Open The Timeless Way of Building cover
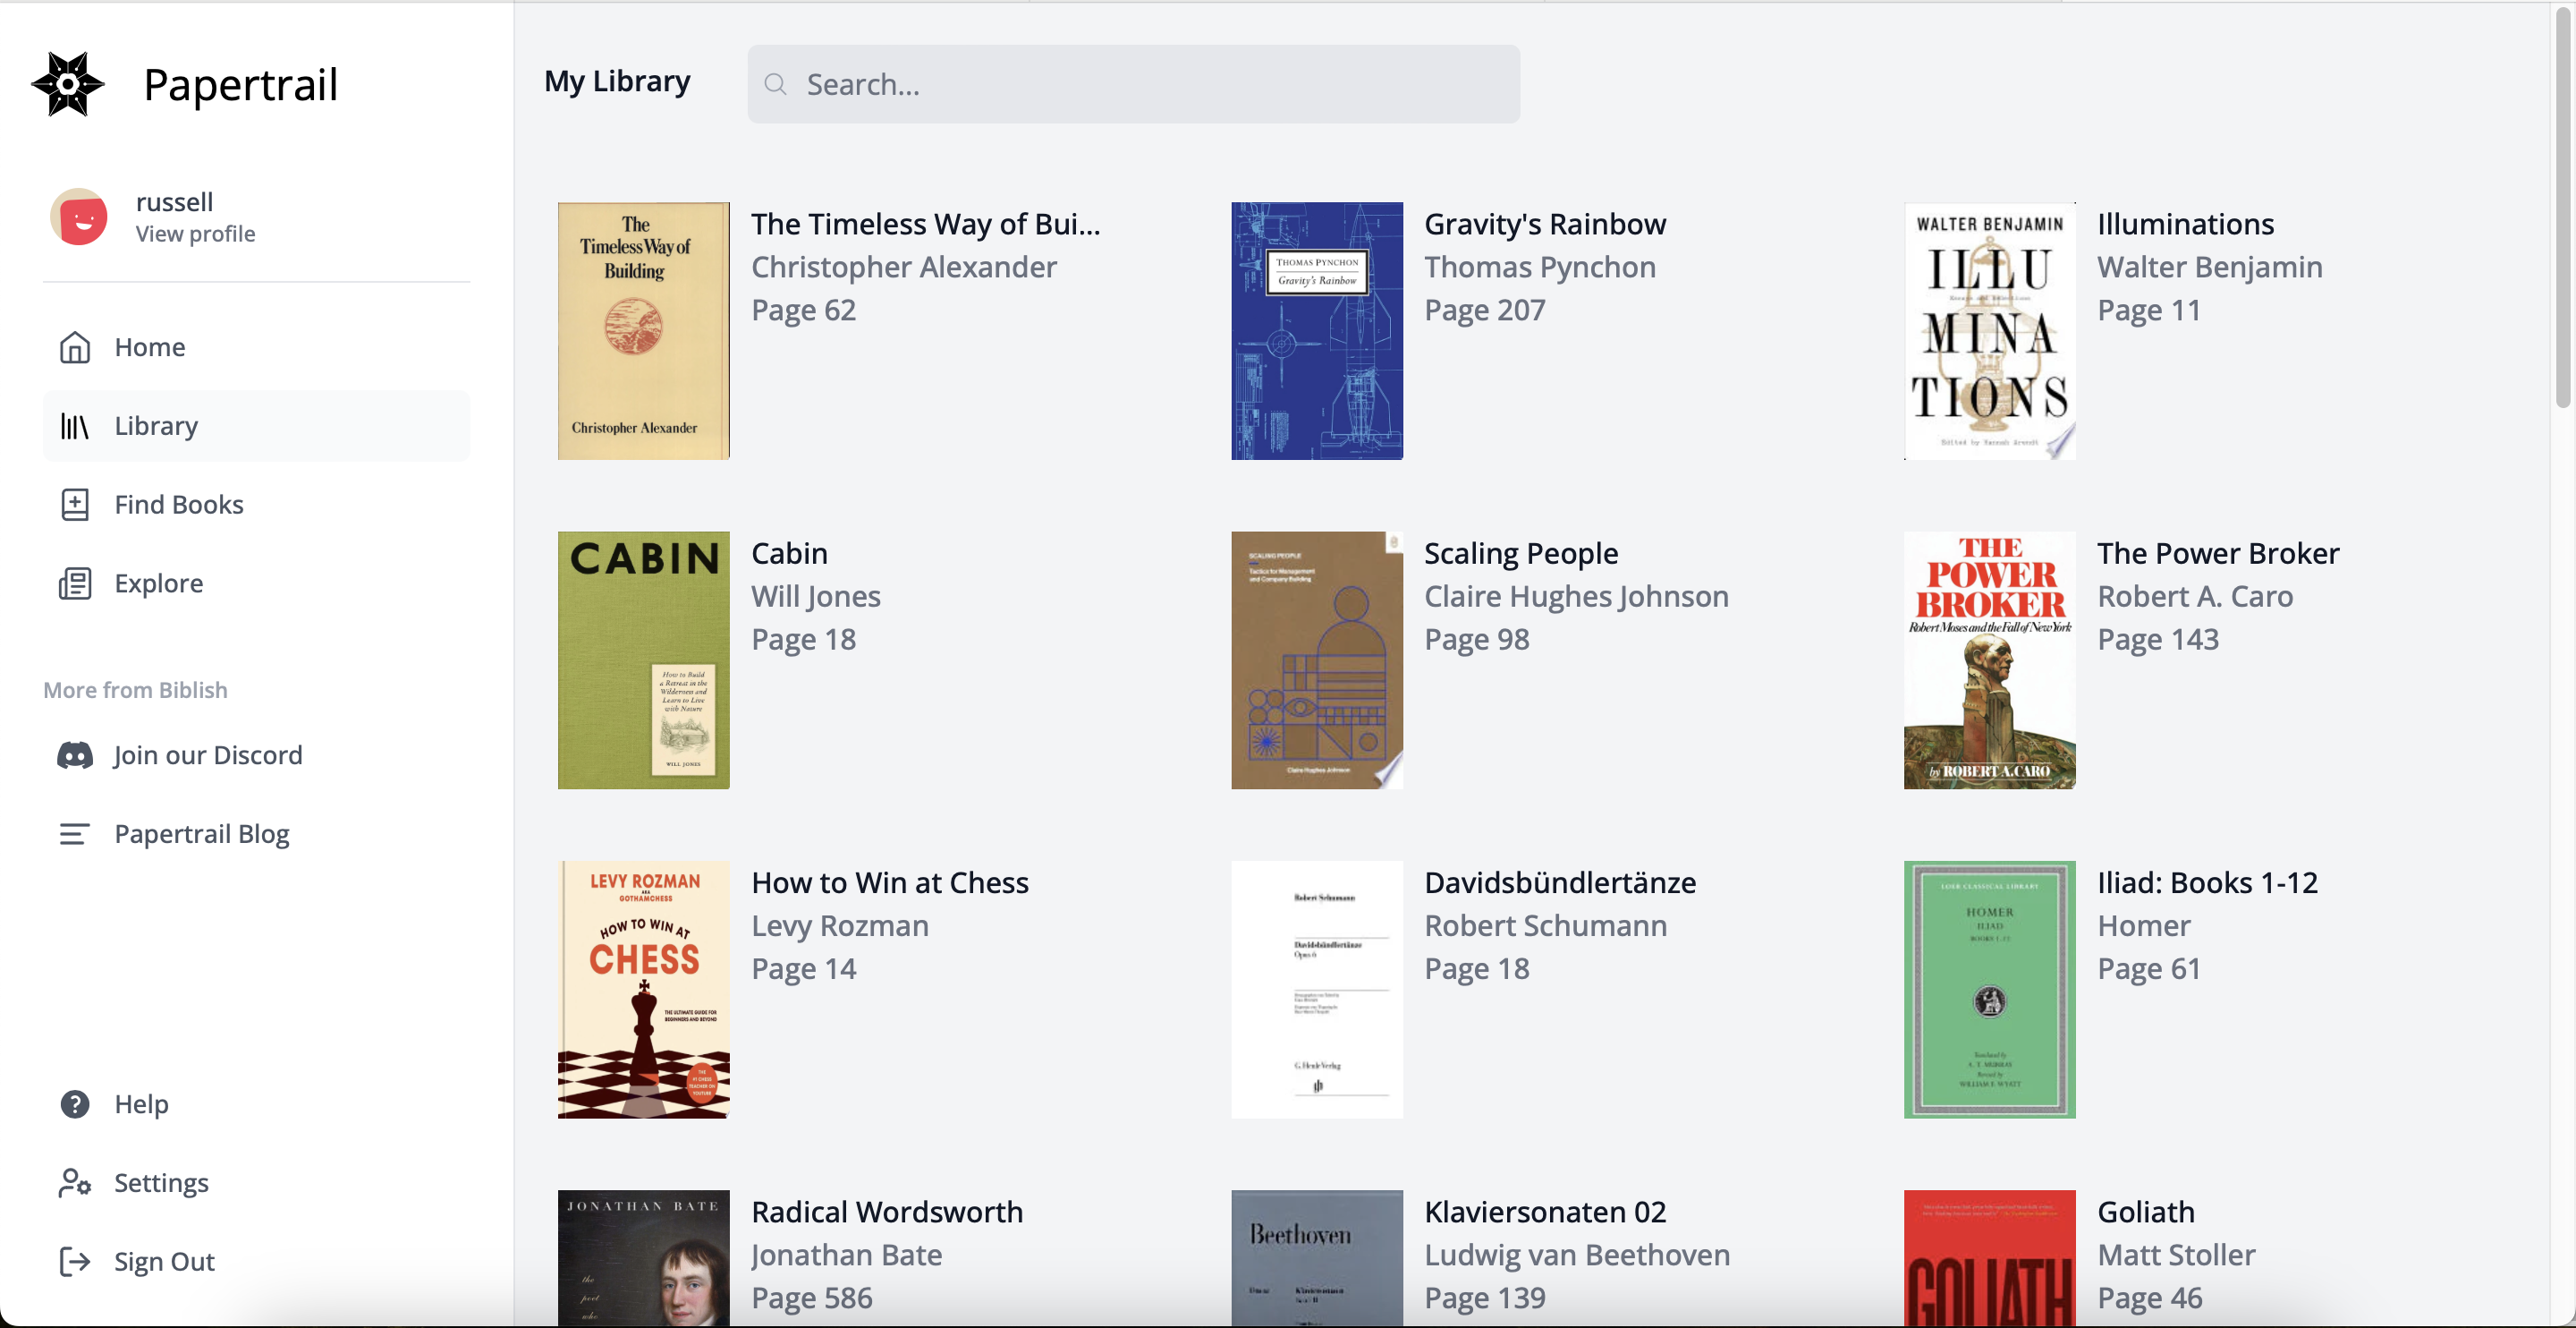 click(x=644, y=331)
